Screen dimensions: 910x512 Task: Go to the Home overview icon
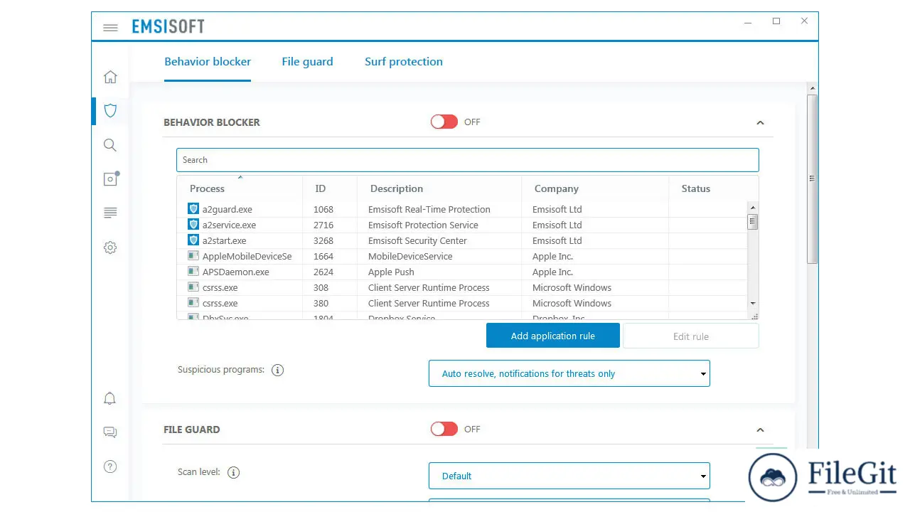pyautogui.click(x=110, y=77)
